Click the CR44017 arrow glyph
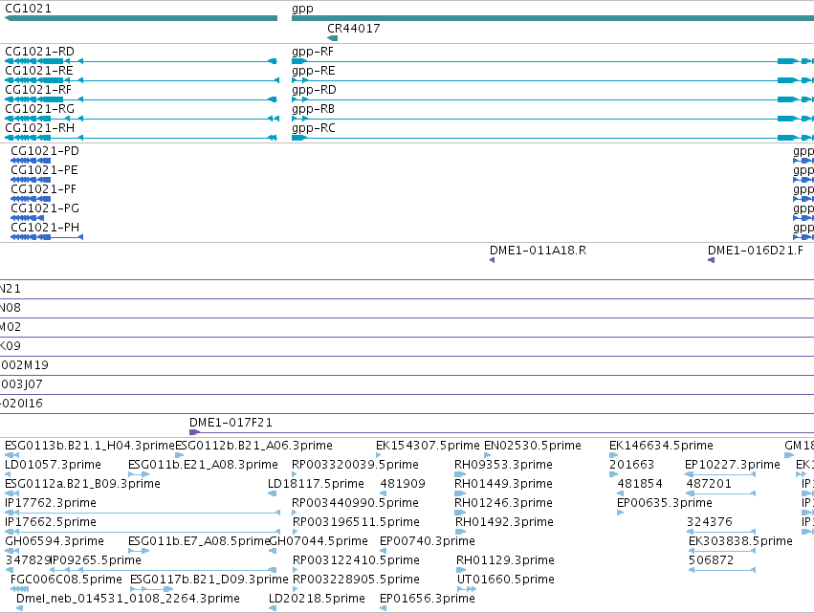Screen dimensions: 814x613 coord(332,38)
